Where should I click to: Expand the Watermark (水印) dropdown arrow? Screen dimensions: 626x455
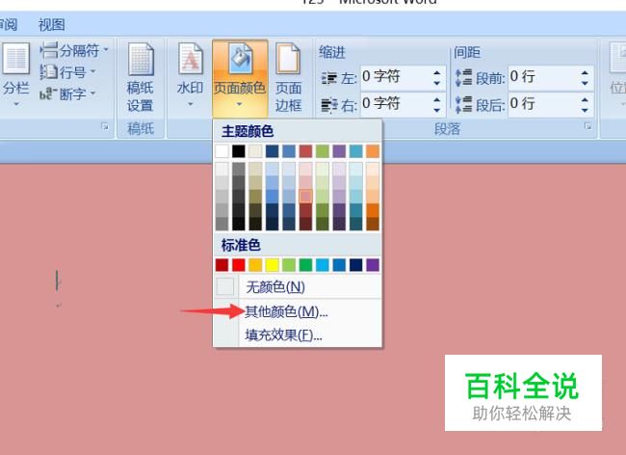(191, 104)
